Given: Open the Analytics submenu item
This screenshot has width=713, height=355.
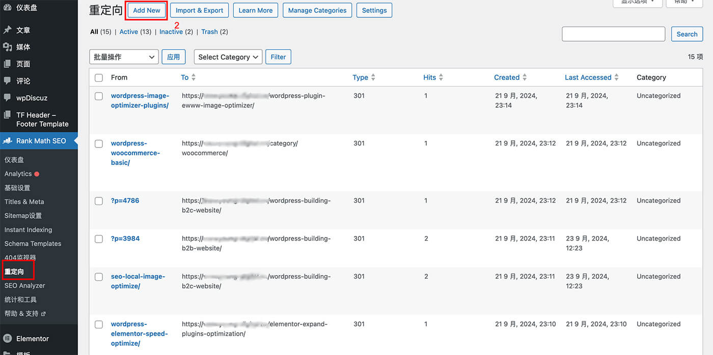Looking at the screenshot, I should (x=18, y=174).
